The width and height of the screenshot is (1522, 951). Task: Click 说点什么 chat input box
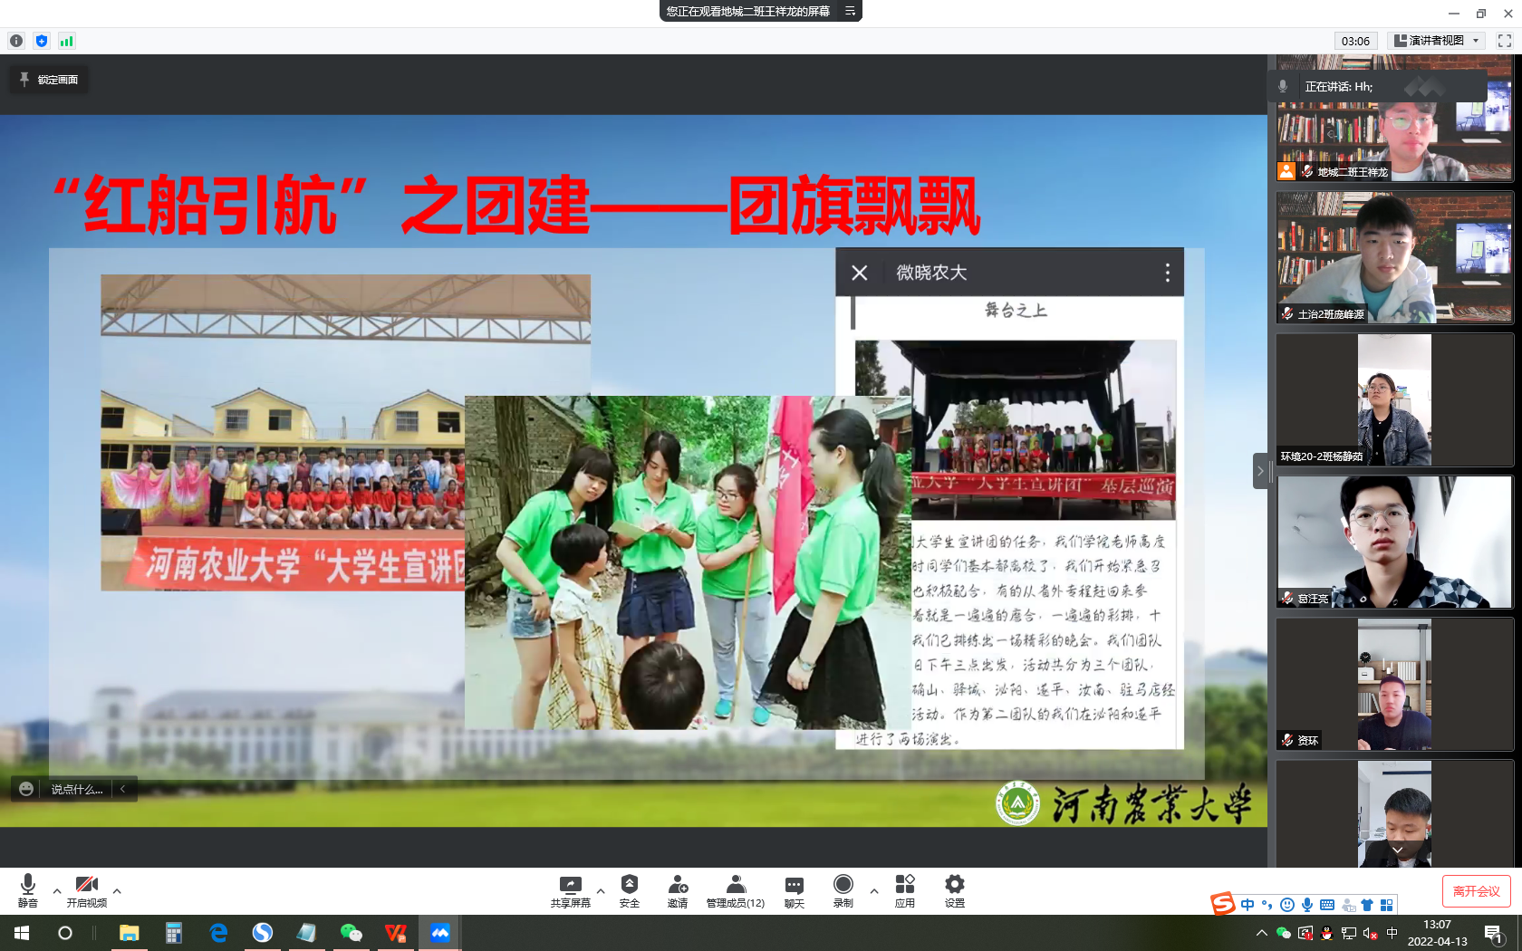(76, 789)
